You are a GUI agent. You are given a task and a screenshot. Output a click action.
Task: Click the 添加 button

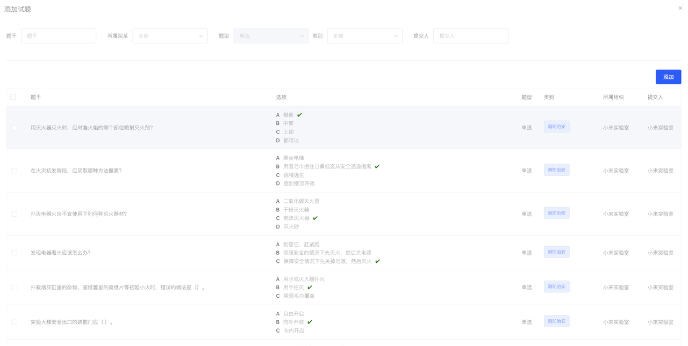(x=668, y=77)
